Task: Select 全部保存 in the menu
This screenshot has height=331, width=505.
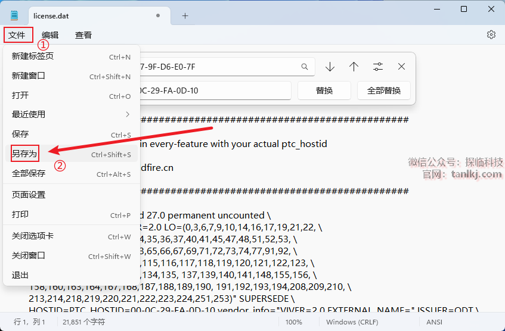Action: tap(29, 174)
